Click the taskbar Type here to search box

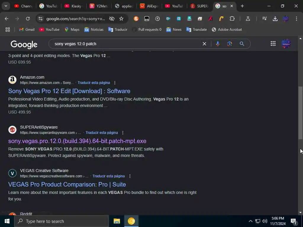pyautogui.click(x=62, y=221)
